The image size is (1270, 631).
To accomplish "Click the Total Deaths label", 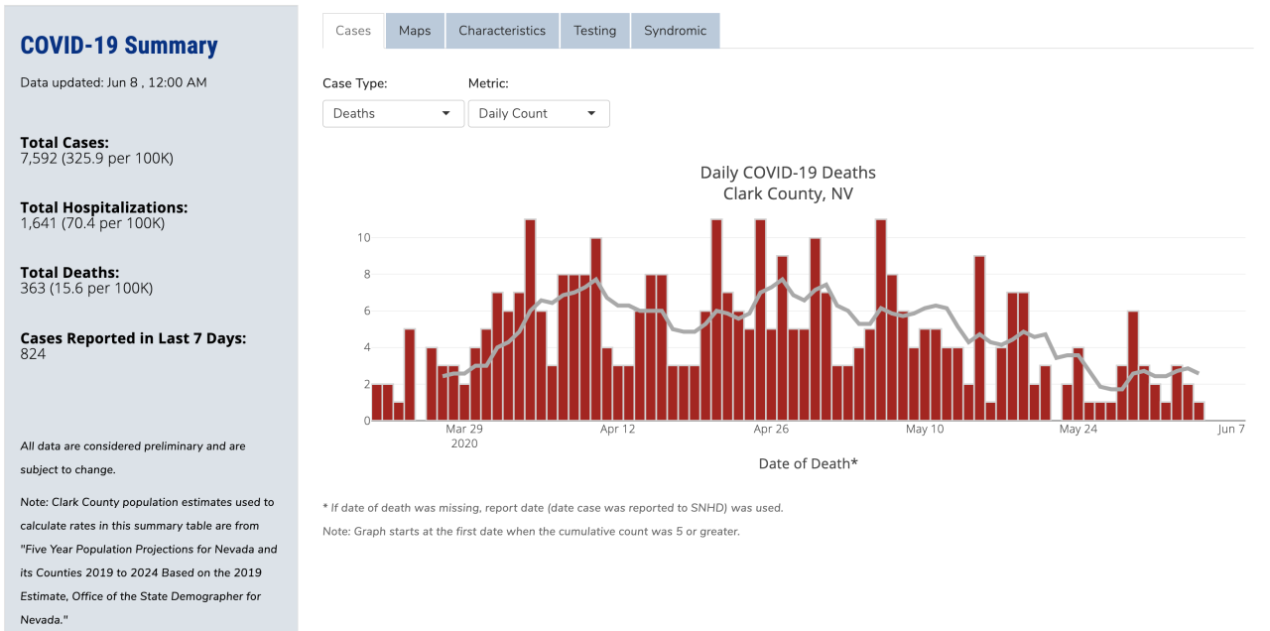I will 69,272.
